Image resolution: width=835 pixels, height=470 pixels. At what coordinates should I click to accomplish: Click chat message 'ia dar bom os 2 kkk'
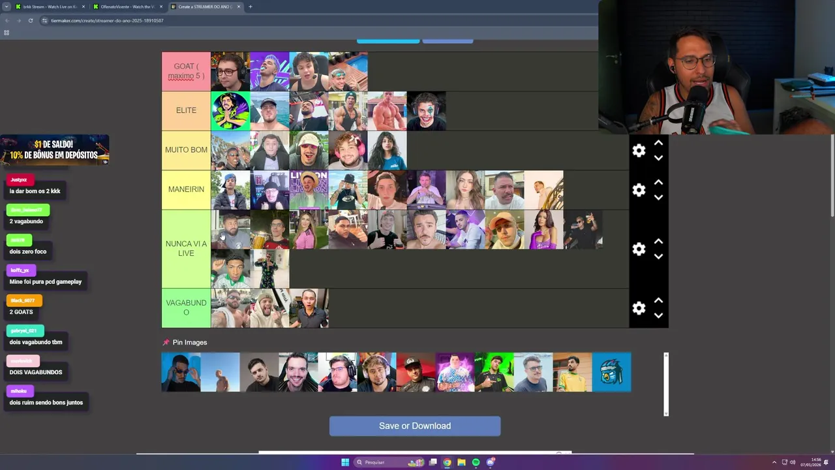click(35, 191)
